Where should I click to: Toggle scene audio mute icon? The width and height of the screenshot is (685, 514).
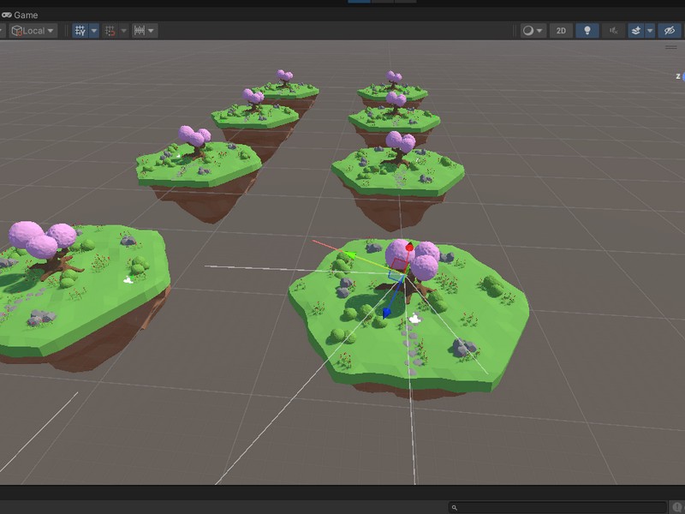coord(611,31)
